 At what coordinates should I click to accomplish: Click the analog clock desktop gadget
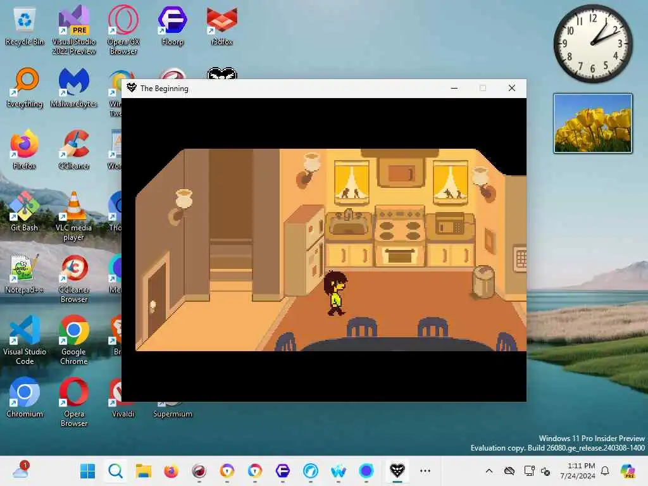592,44
